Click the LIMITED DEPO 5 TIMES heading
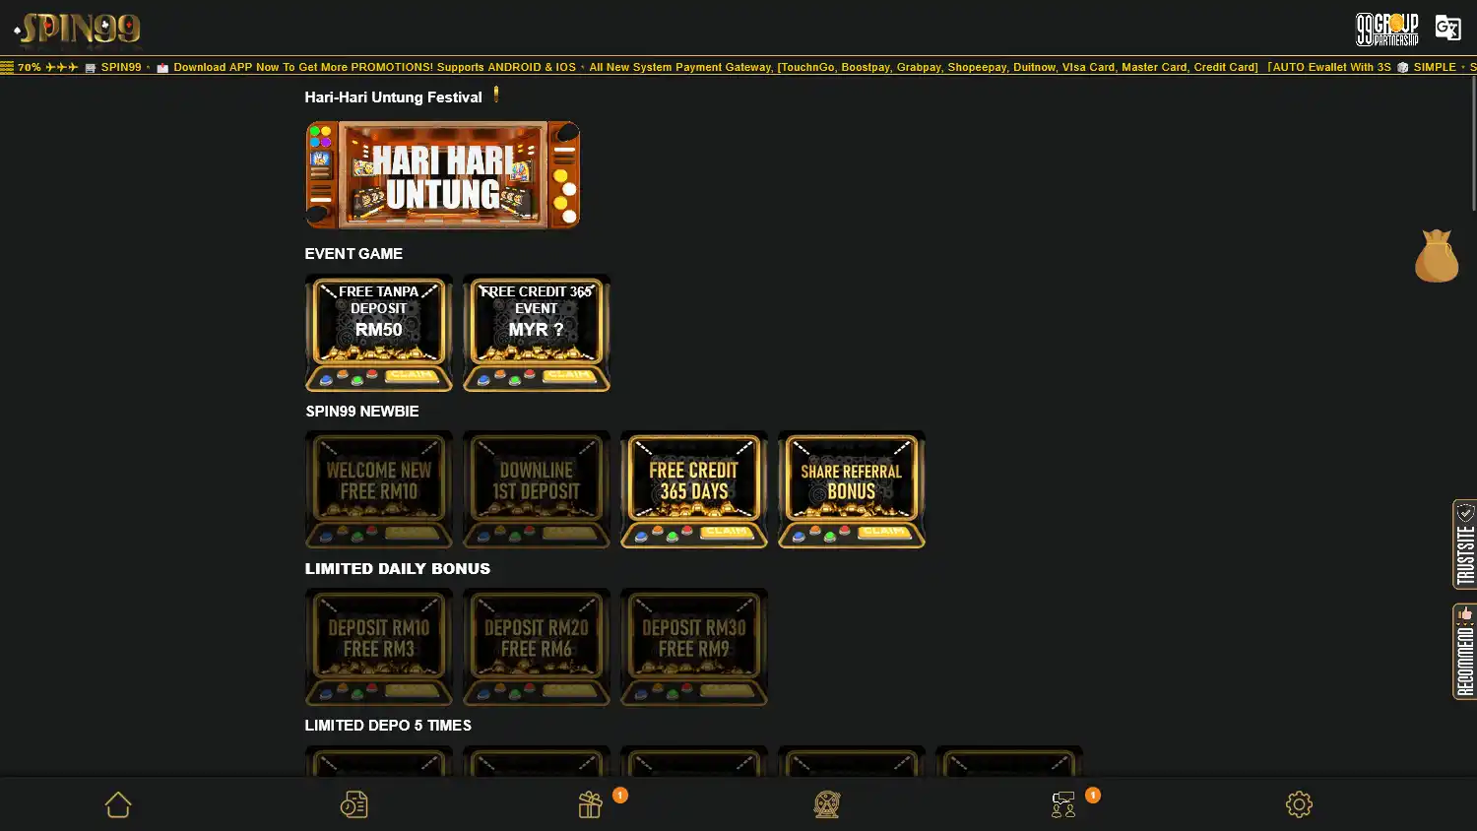Screen dimensions: 1477x831 tap(388, 726)
